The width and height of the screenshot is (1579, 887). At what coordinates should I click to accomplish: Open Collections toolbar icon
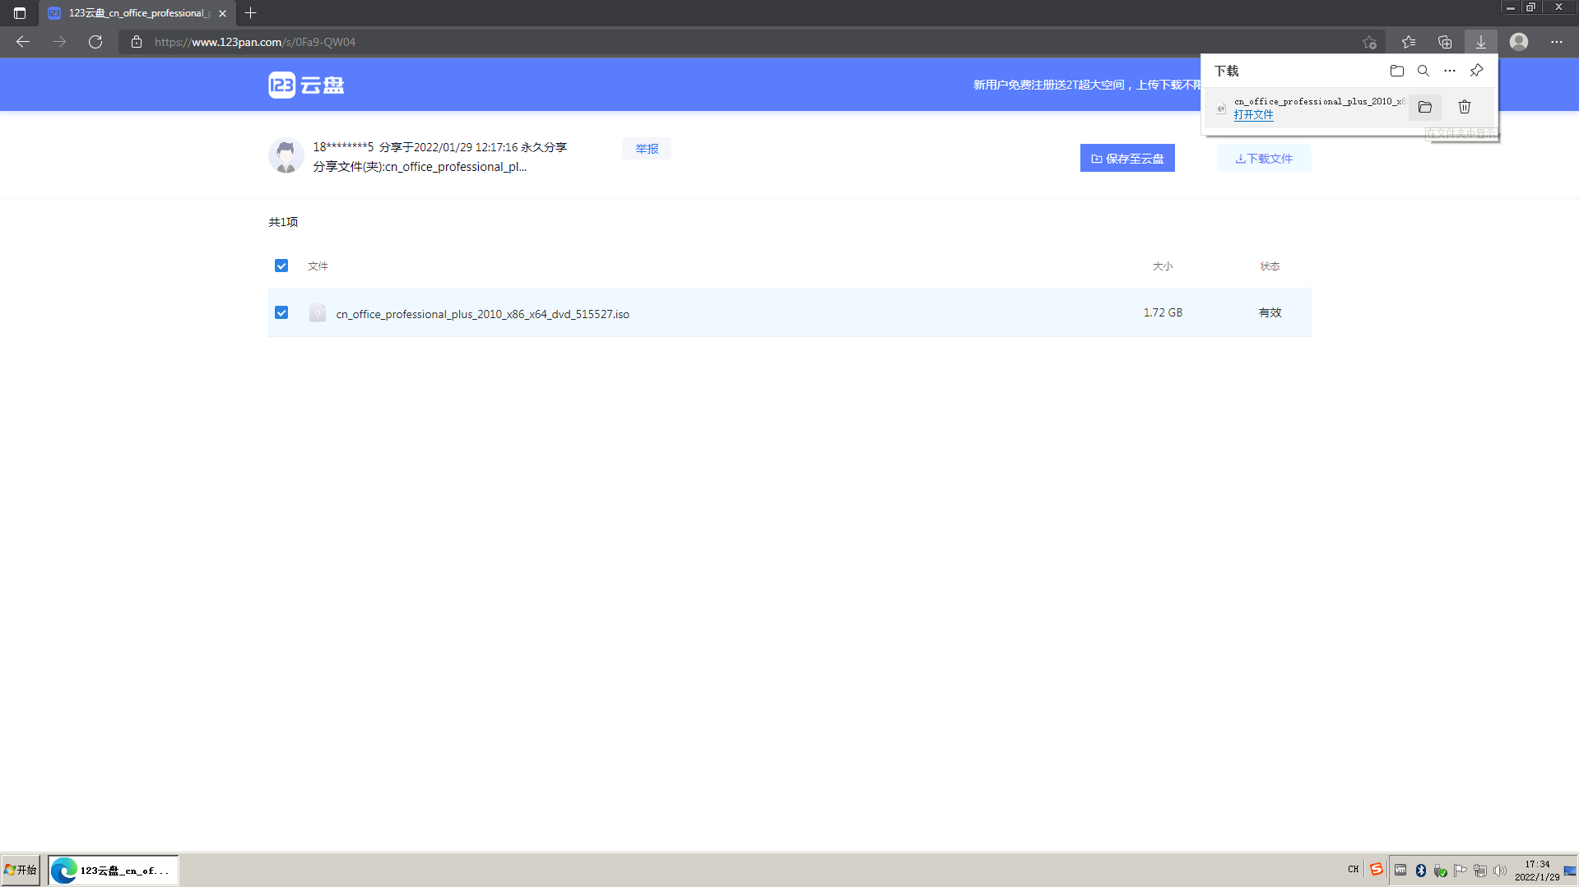[x=1444, y=42]
